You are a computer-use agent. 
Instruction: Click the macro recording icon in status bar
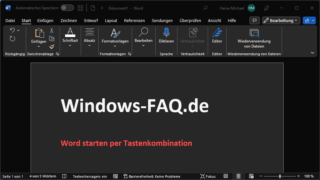(115, 176)
